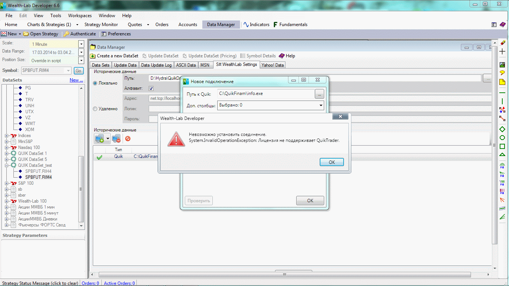This screenshot has width=509, height=286.
Task: Select the red trend line tool
Action: 502,118
